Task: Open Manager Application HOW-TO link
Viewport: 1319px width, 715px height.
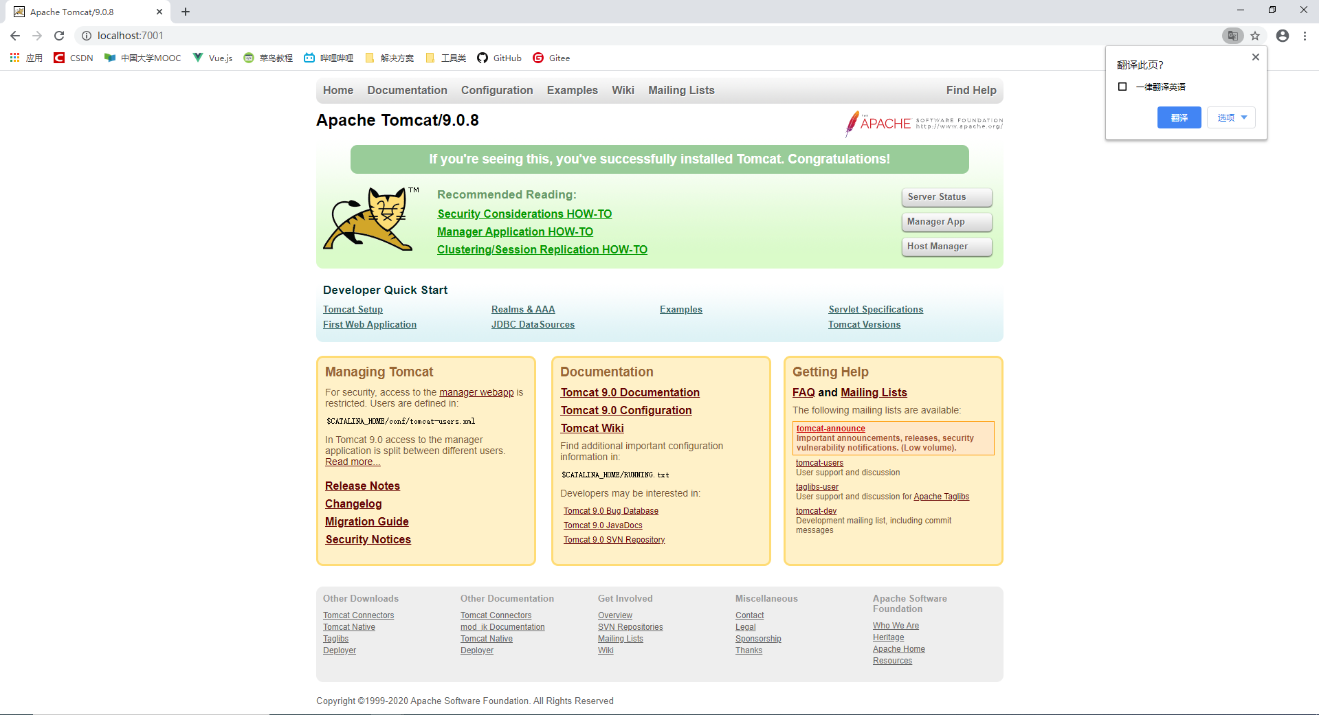Action: tap(515, 232)
